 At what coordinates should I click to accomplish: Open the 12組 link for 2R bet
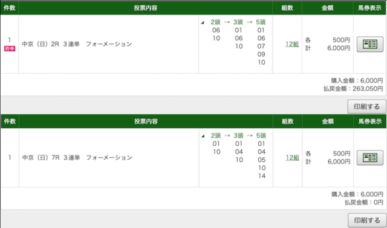coord(292,44)
